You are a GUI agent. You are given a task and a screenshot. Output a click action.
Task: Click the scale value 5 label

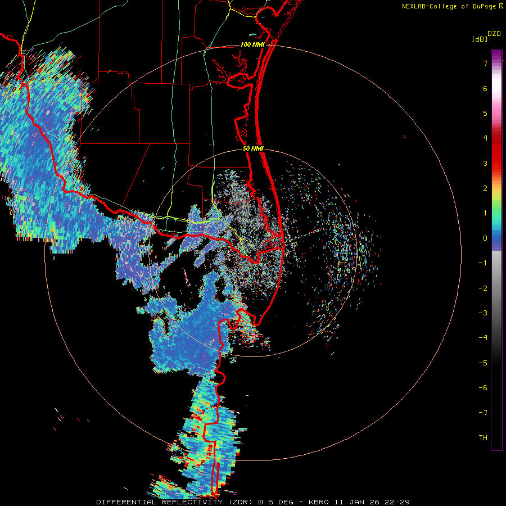point(485,113)
